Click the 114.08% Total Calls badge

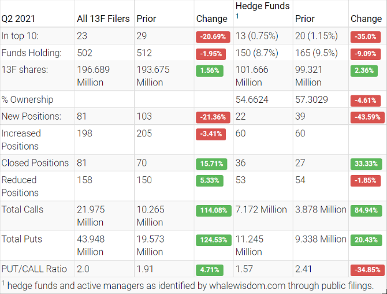212,210
